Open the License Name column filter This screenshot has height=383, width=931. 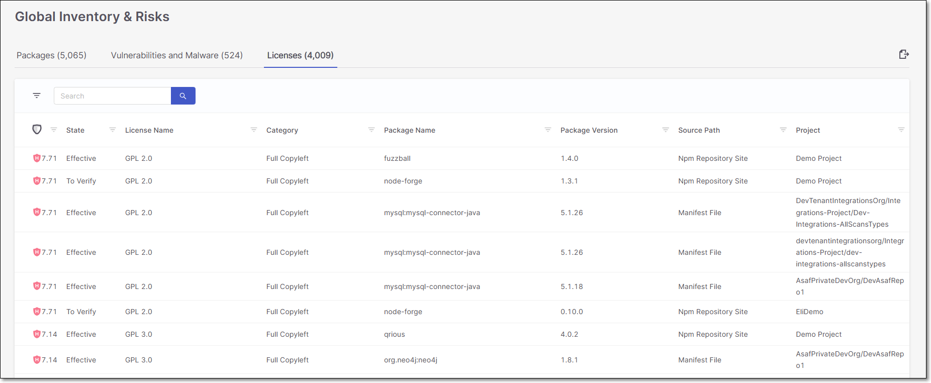pyautogui.click(x=254, y=130)
